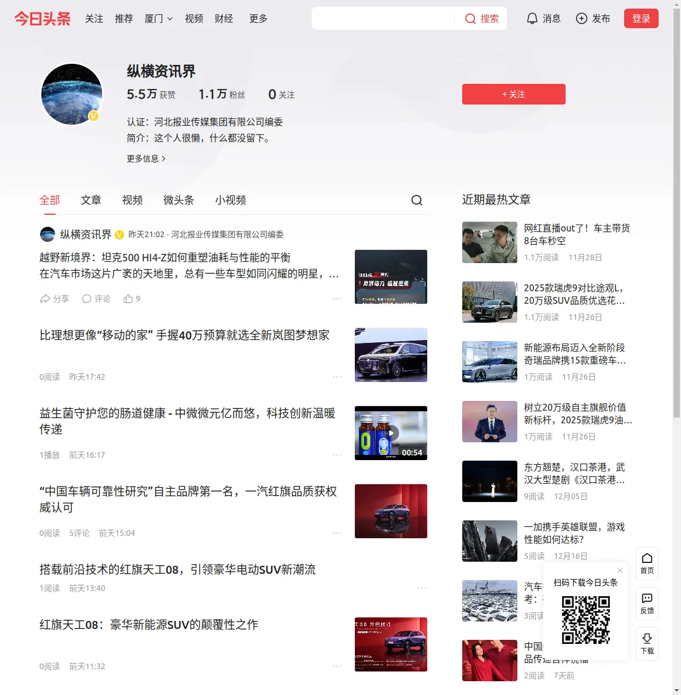This screenshot has width=681, height=695.
Task: Open thumbnail for 2025款瑞虎9对比途观L article
Action: click(490, 302)
